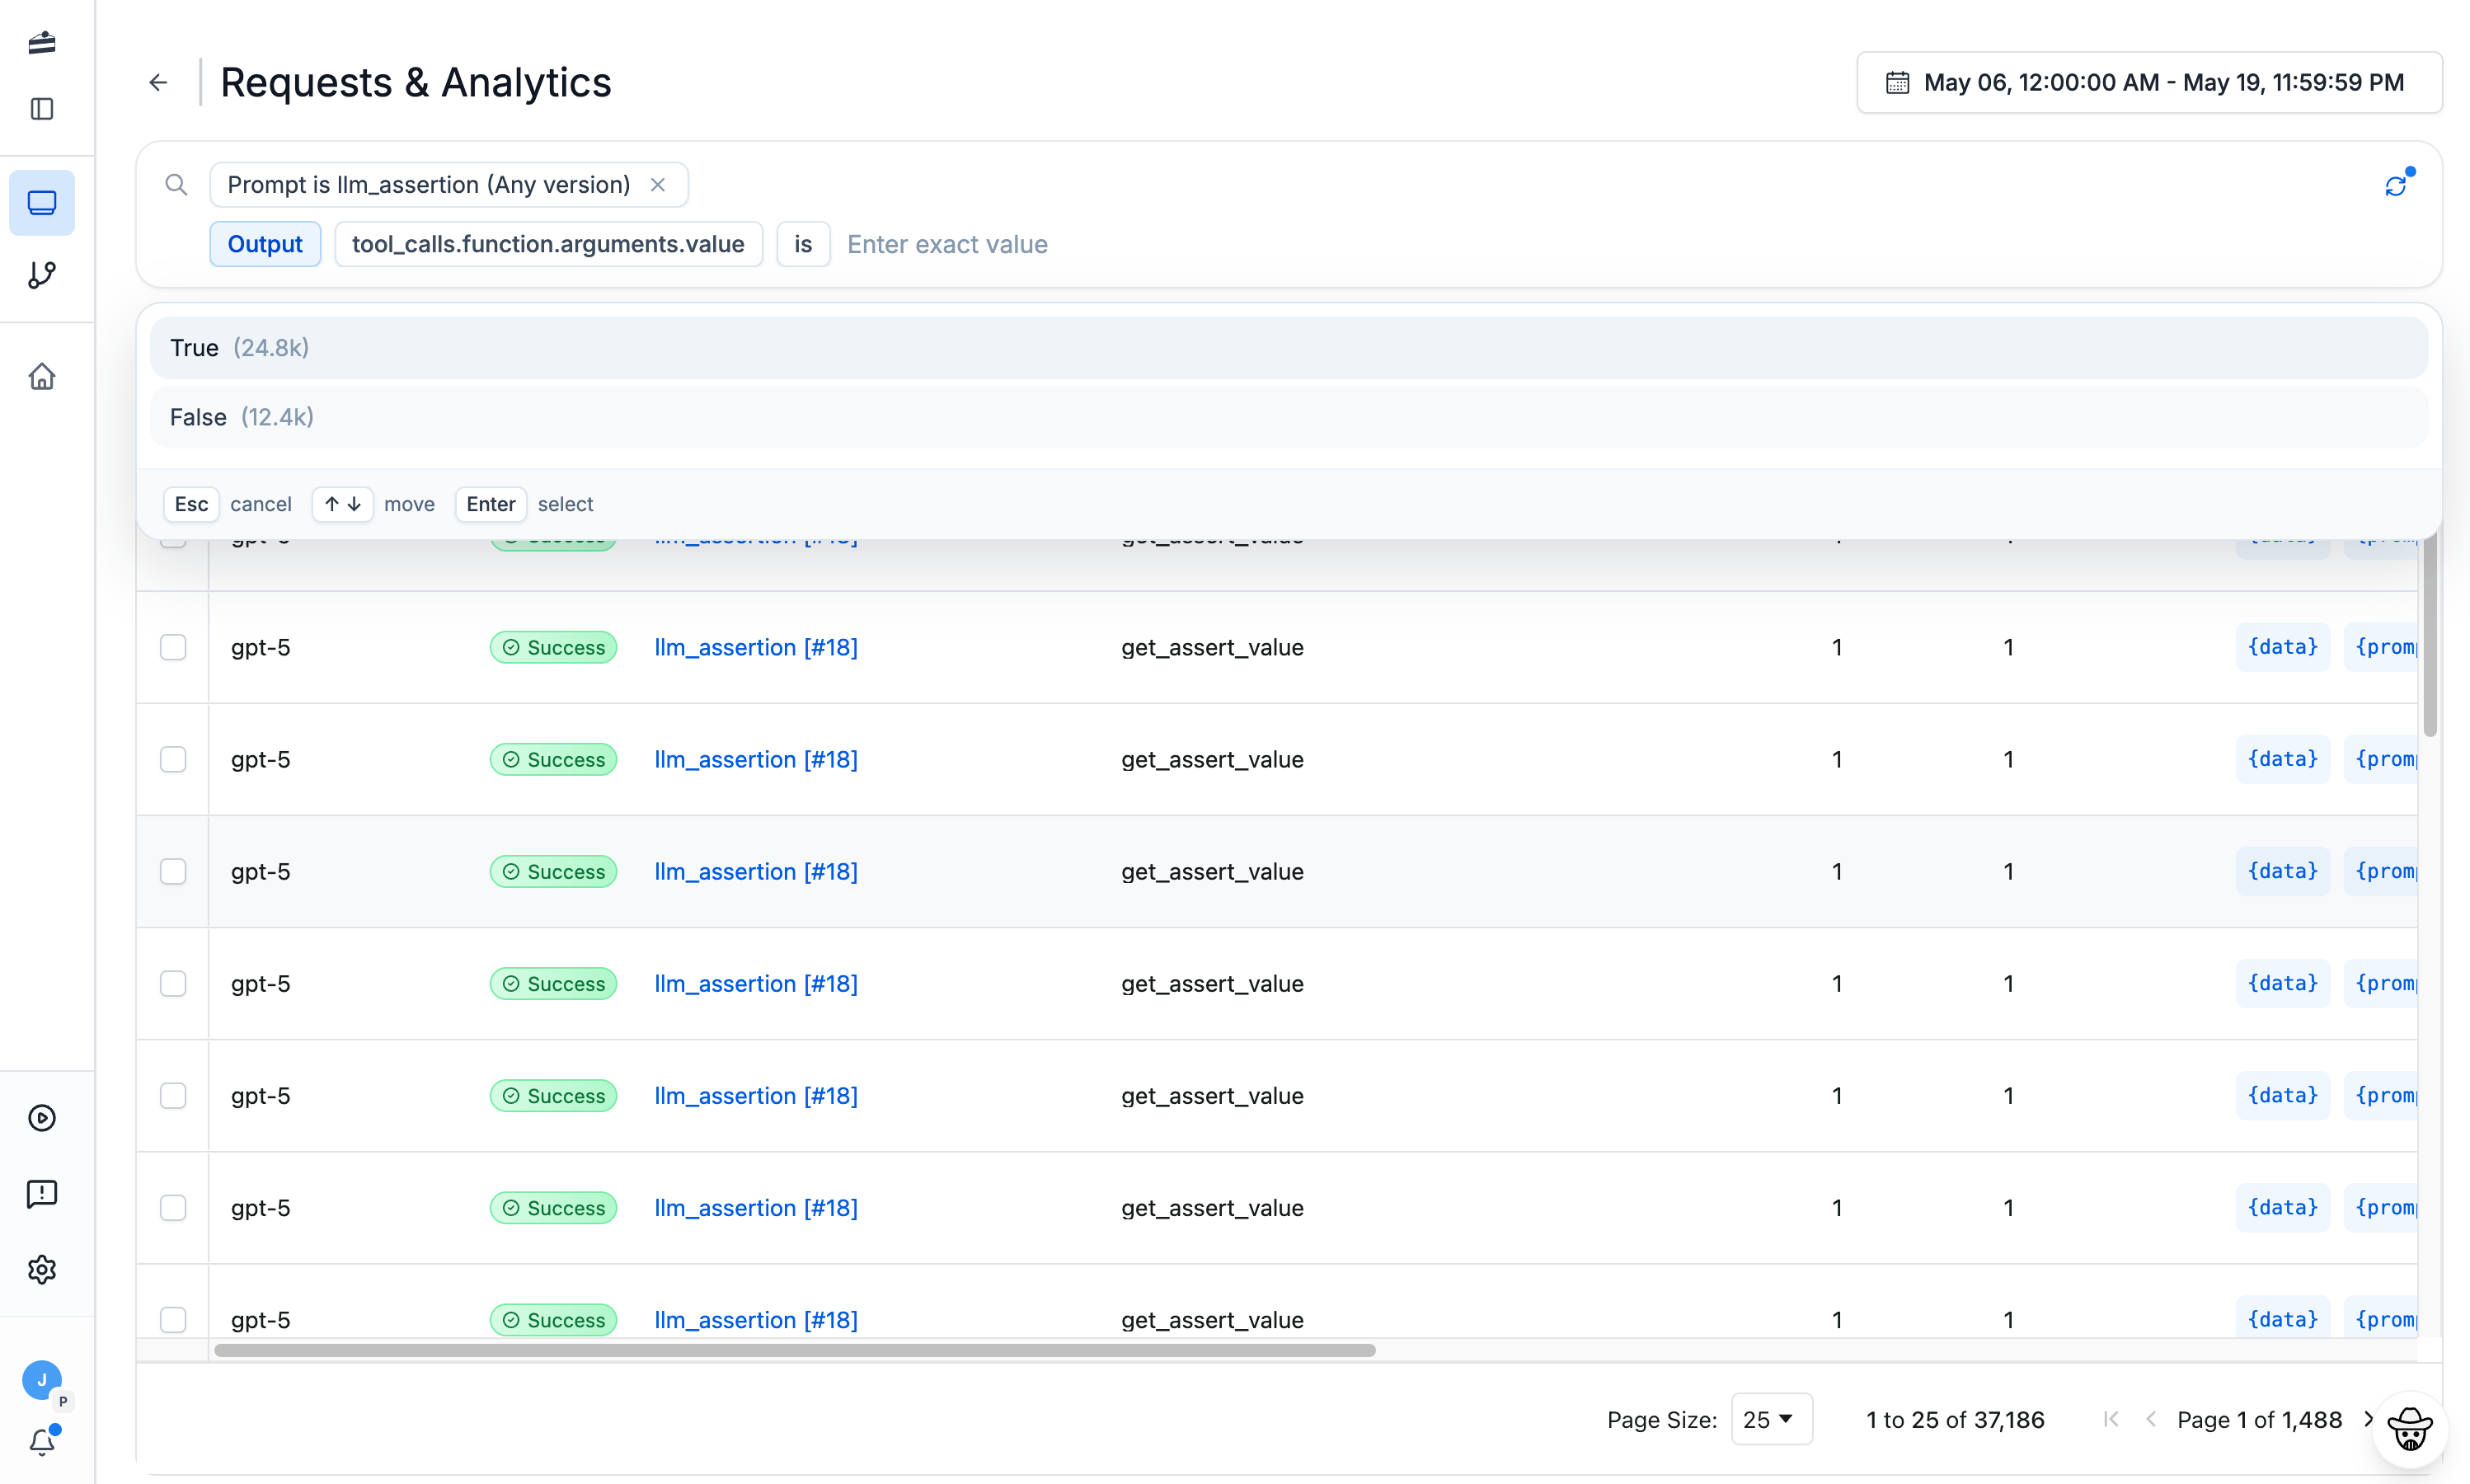Open the play circle icon in sidebar
The image size is (2470, 1484).
pos(42,1118)
